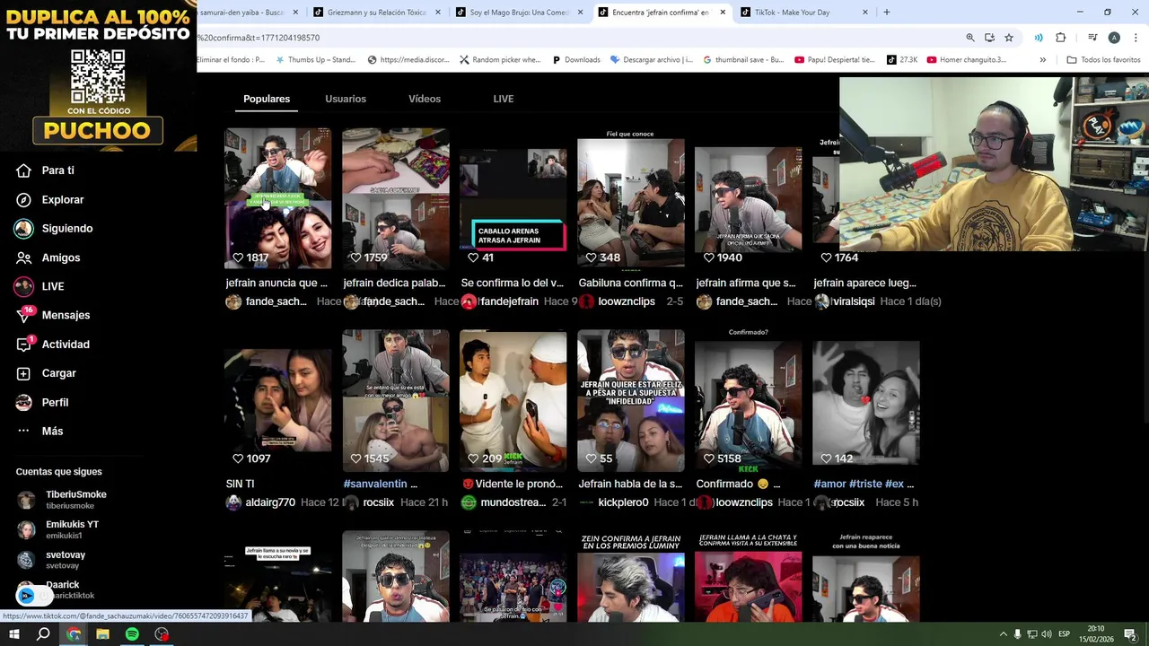The height and width of the screenshot is (646, 1149).
Task: Switch to 'TikTok - Make Your Day' tab
Action: click(x=802, y=13)
